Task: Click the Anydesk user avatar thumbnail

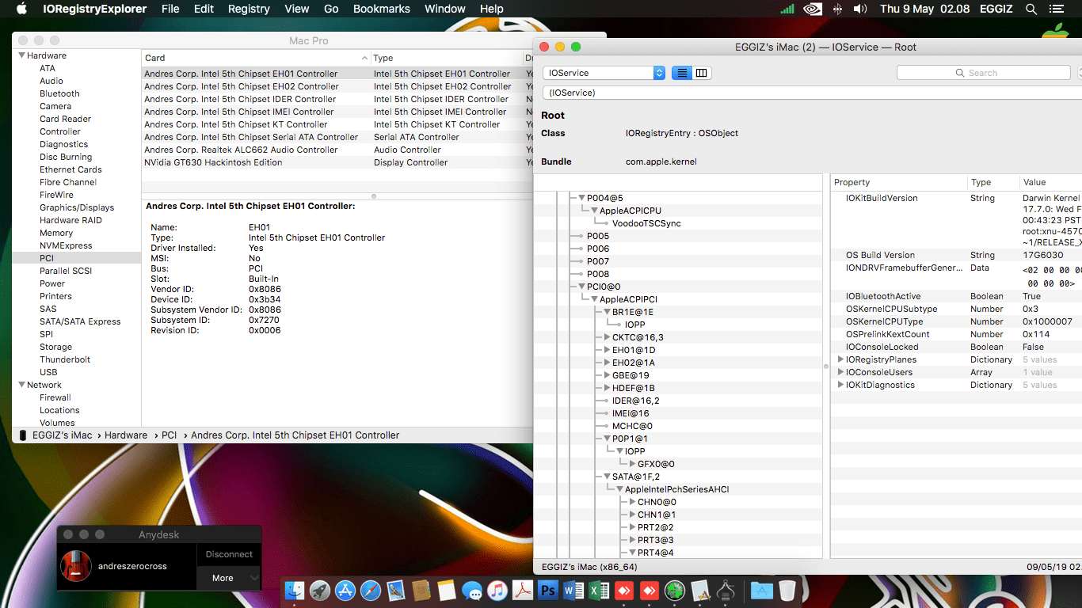Action: coord(77,566)
